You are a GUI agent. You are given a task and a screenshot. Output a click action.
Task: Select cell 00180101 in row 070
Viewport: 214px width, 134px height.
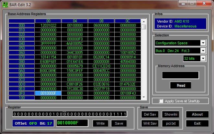click(75, 57)
